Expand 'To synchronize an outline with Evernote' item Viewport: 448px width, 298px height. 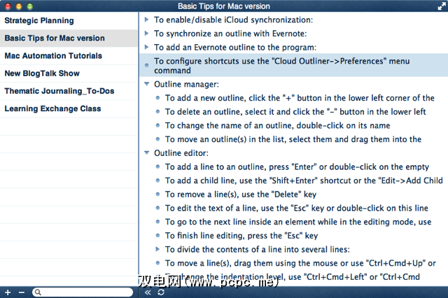pyautogui.click(x=146, y=33)
